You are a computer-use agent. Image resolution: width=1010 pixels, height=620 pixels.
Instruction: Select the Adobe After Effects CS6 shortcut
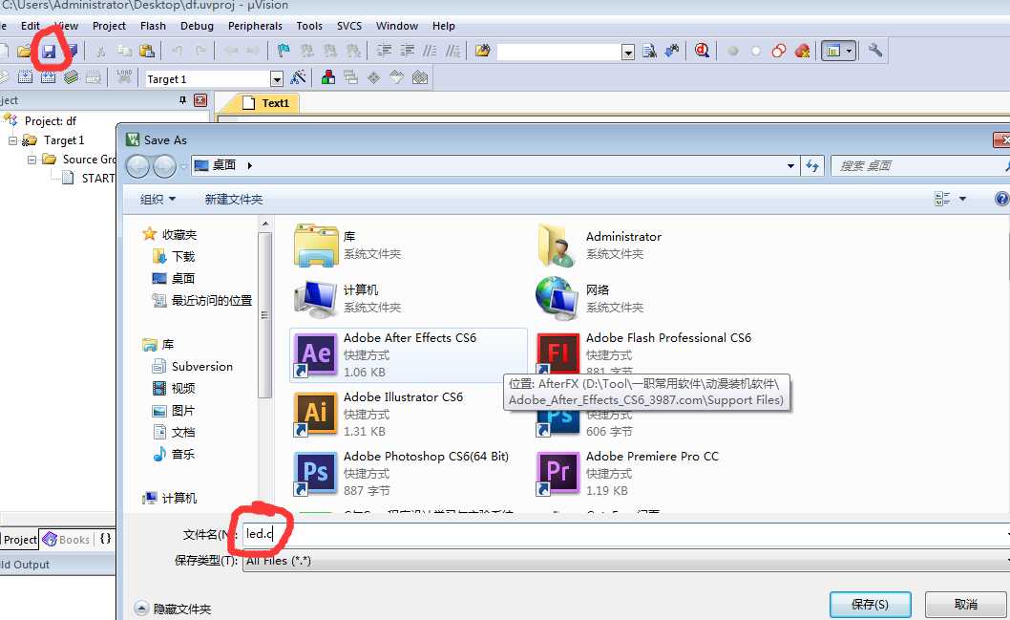[409, 354]
